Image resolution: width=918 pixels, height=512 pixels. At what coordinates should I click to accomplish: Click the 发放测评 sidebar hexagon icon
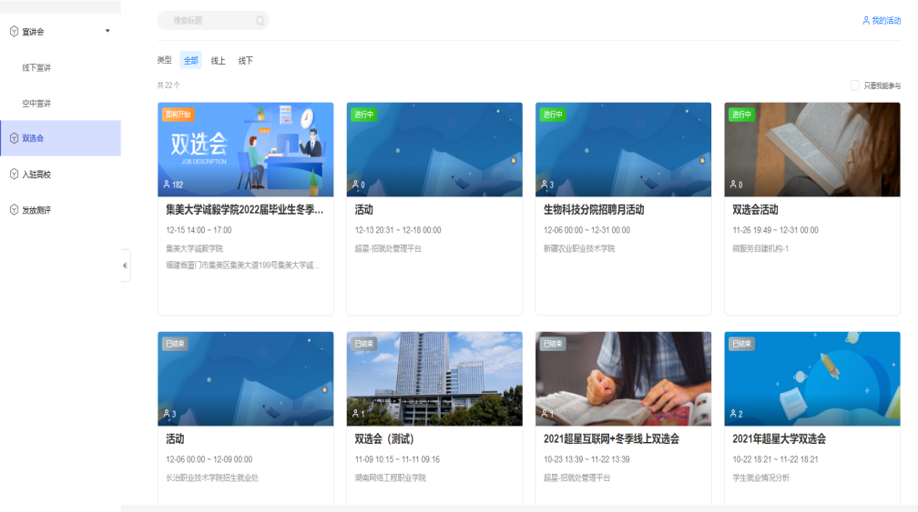(14, 210)
